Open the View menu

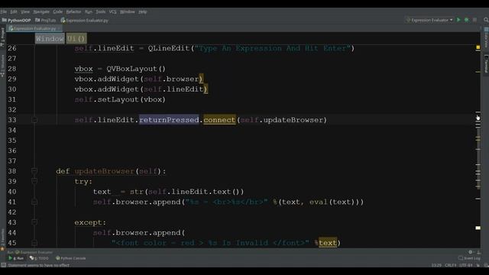pyautogui.click(x=25, y=11)
